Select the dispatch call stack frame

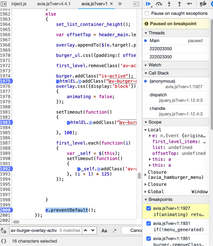[176, 97]
